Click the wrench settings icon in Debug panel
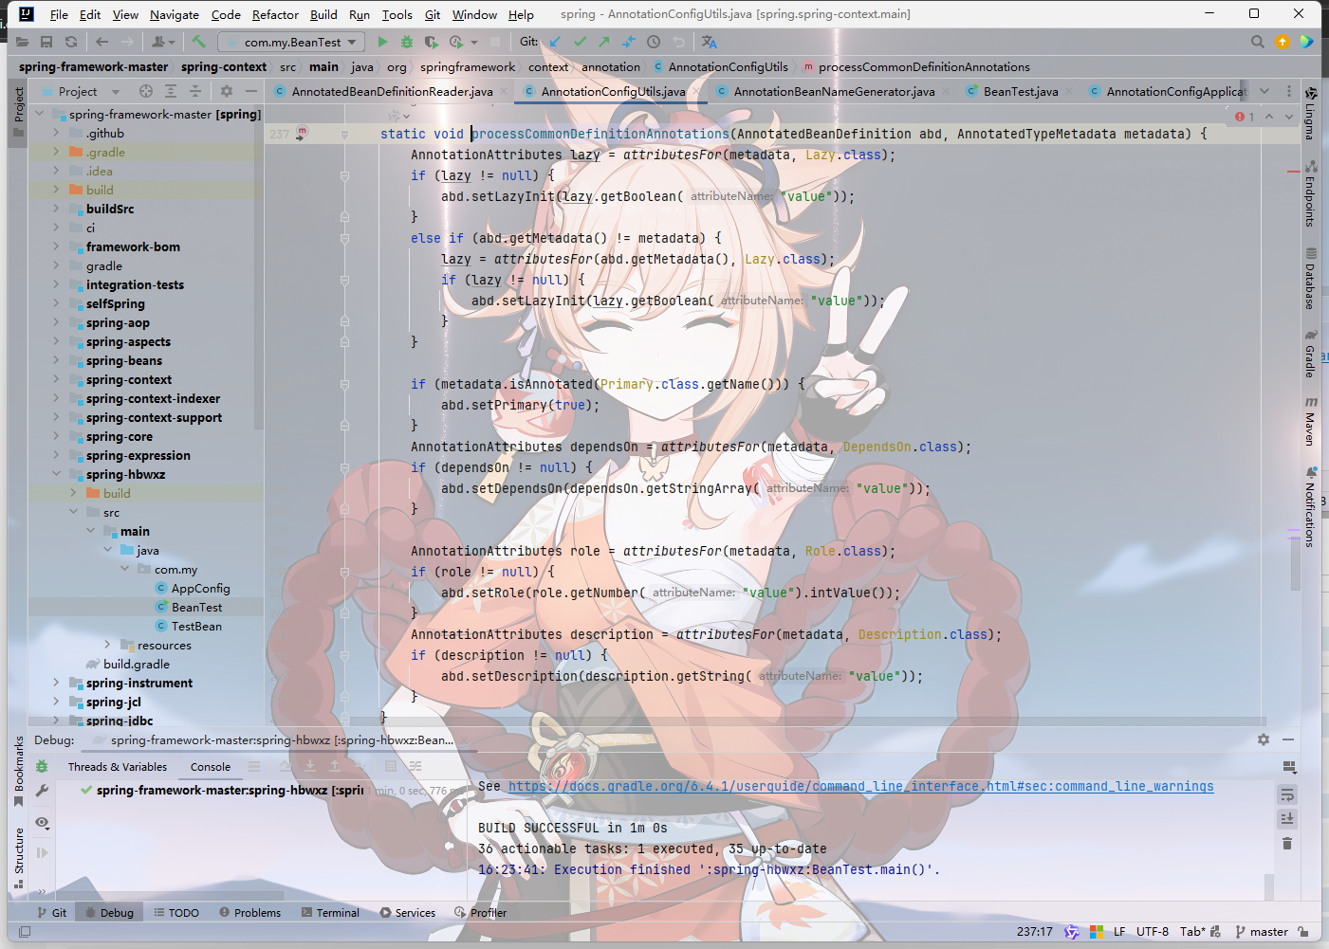 click(42, 791)
